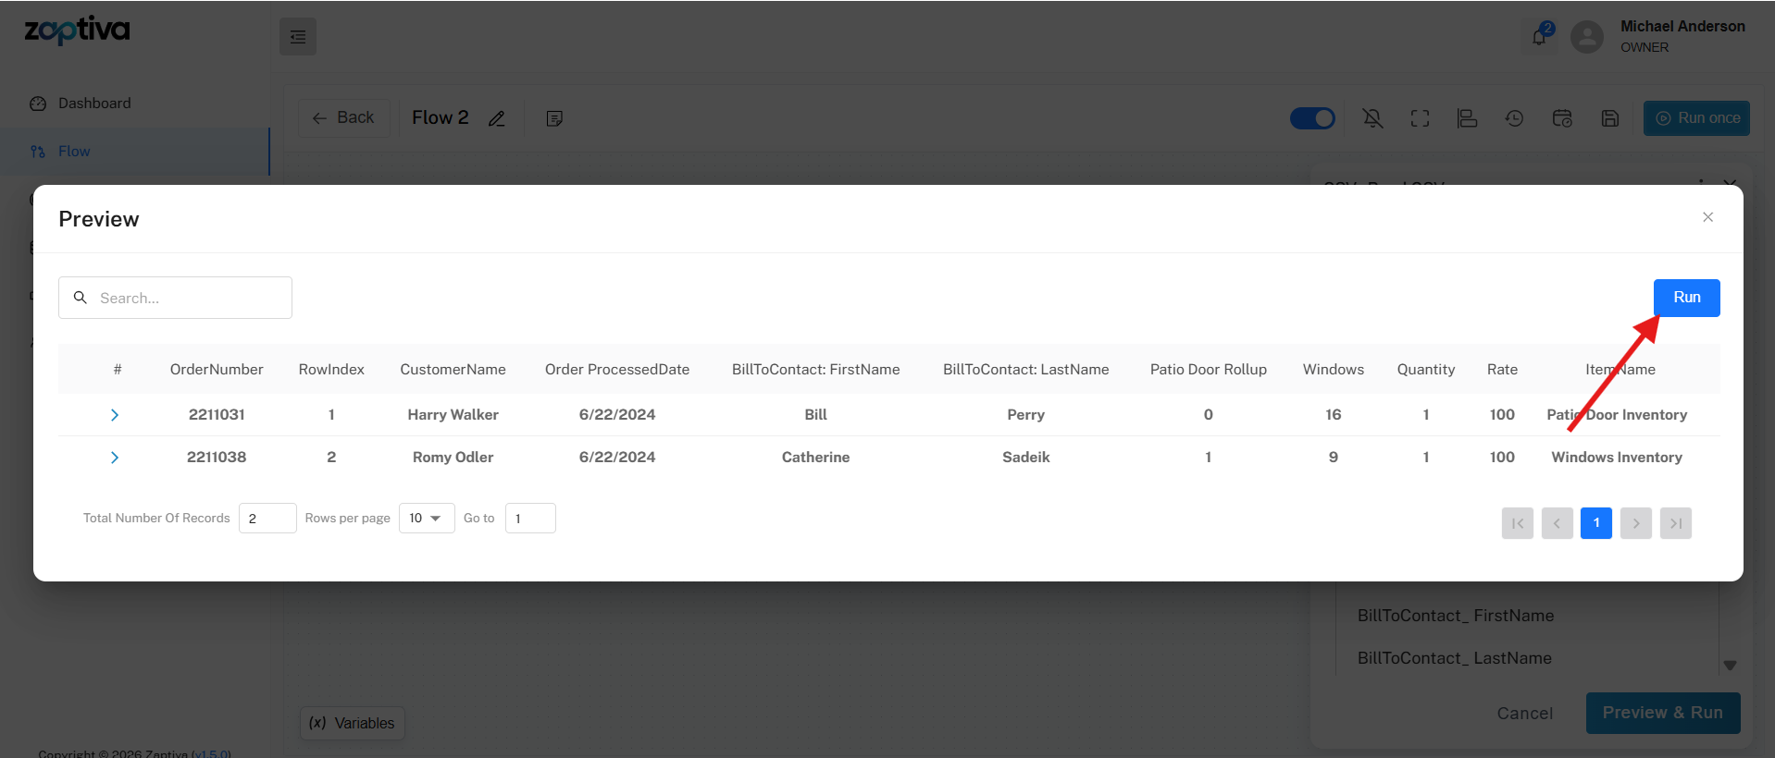
Task: Close the Preview dialog
Action: click(1707, 217)
